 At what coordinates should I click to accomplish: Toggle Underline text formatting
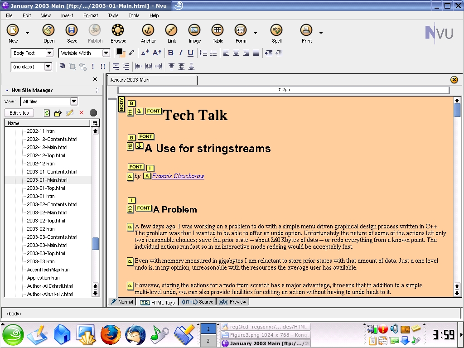(x=190, y=53)
